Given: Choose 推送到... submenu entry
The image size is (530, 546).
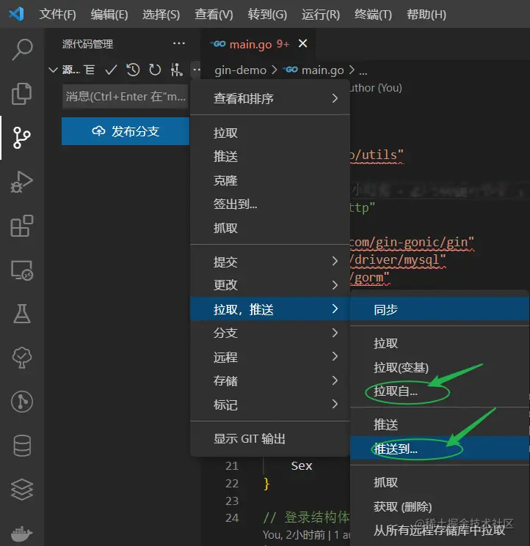Looking at the screenshot, I should tap(440, 449).
